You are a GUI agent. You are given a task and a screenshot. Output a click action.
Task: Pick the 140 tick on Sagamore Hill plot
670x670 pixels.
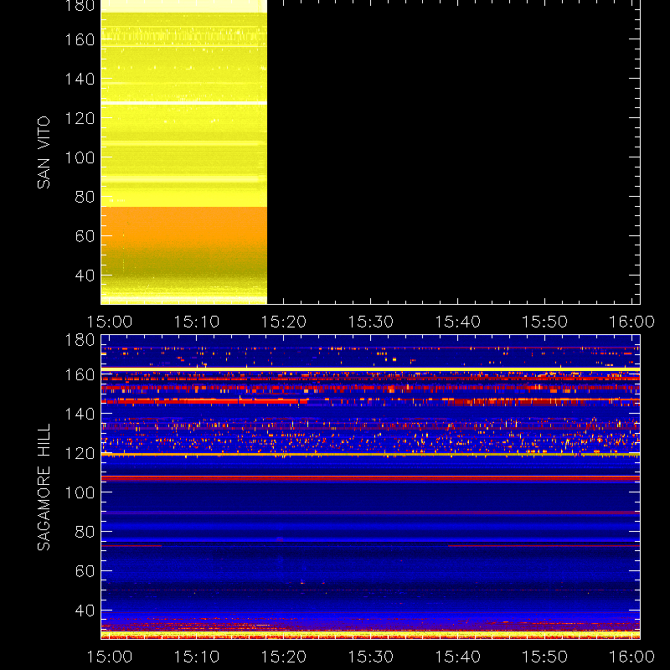[x=80, y=414]
